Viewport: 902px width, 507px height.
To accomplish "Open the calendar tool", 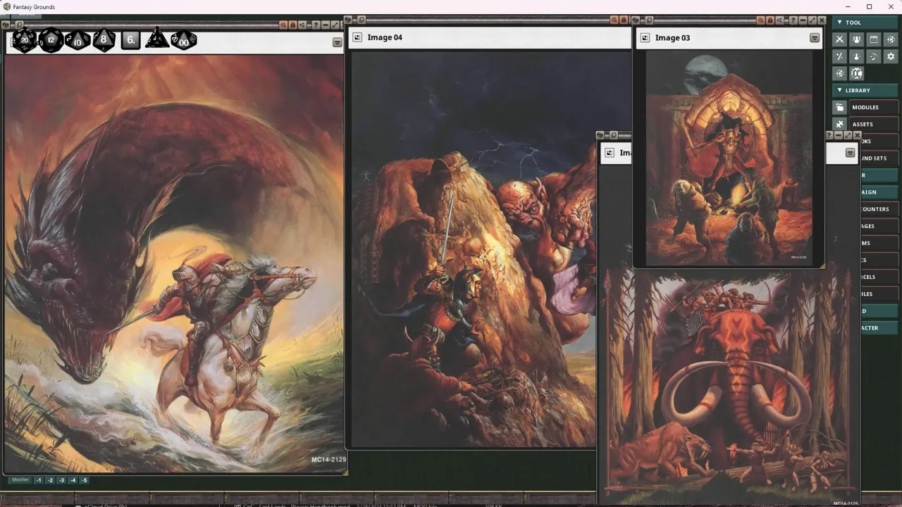I will point(874,39).
